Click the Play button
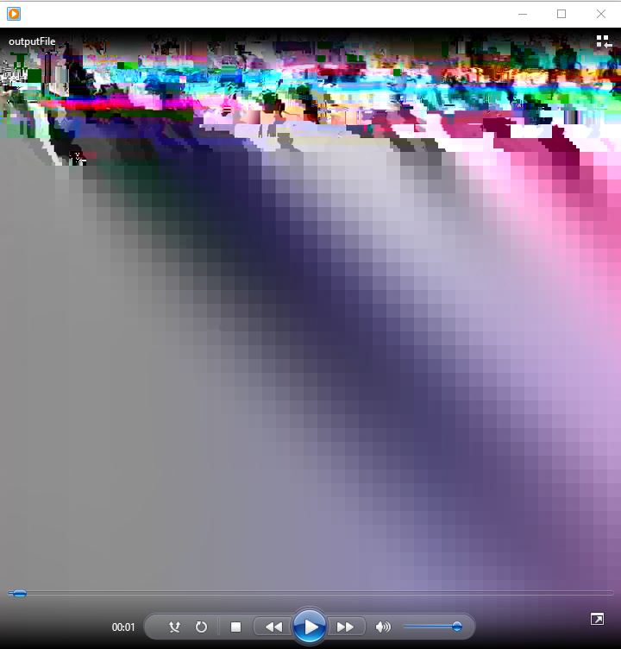 [309, 627]
